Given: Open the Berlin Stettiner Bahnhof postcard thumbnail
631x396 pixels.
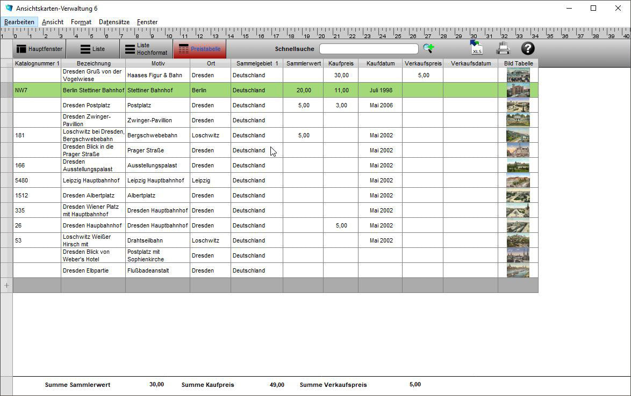Looking at the screenshot, I should [518, 90].
